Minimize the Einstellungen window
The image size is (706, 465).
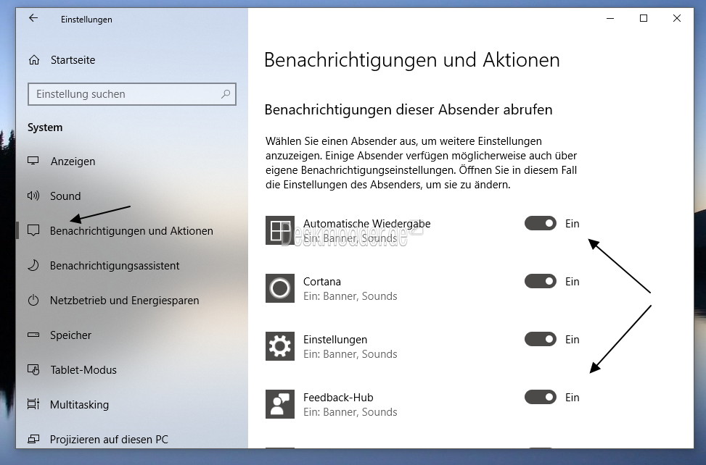pos(610,18)
